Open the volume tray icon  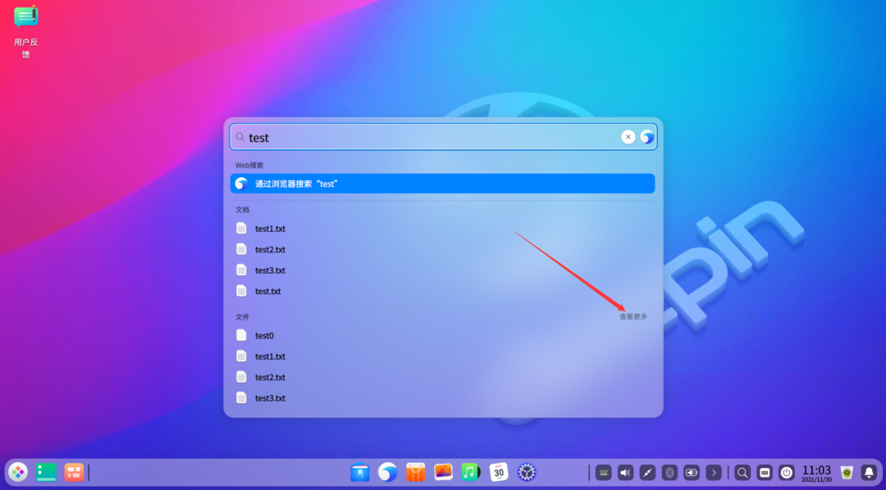[x=625, y=473]
